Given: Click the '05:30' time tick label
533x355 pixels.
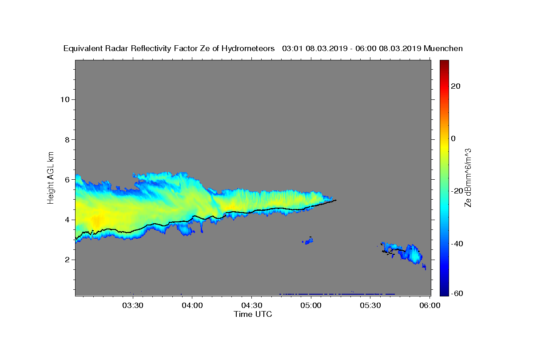Looking at the screenshot, I should click(370, 306).
